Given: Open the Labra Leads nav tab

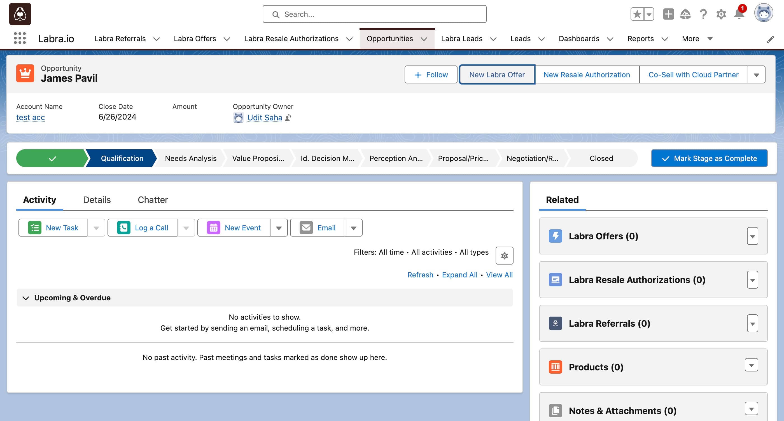Looking at the screenshot, I should [462, 39].
